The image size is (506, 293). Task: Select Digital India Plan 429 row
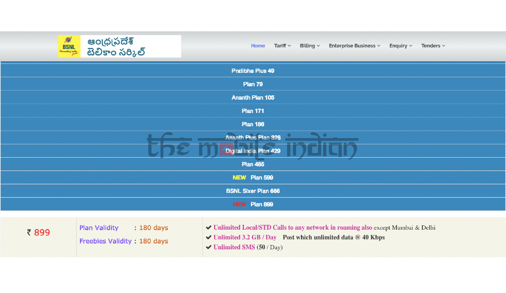pyautogui.click(x=253, y=151)
